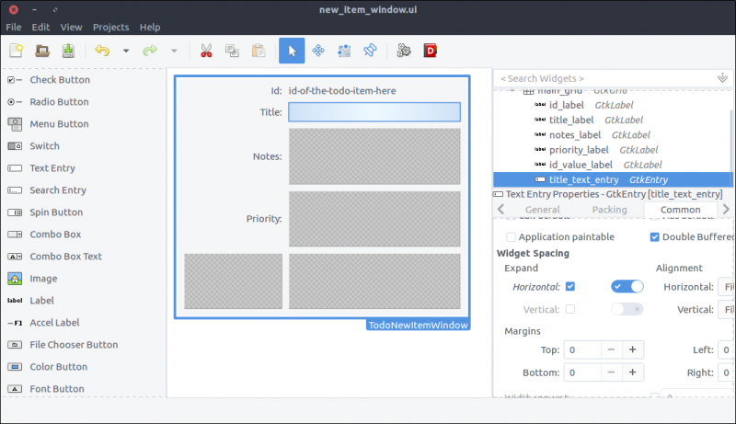Viewport: 736px width, 424px height.
Task: Choose File Chooser Button in widget palette
Action: point(74,345)
